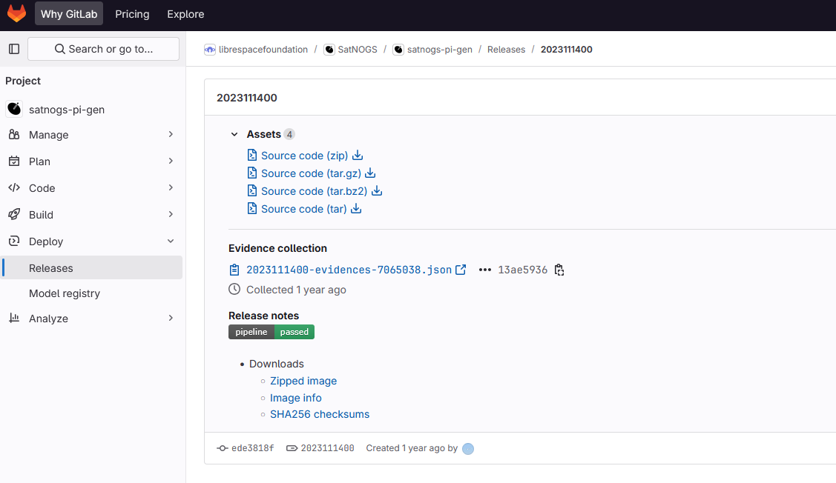Open the Manage sidebar section
Image resolution: width=836 pixels, height=483 pixels.
[x=93, y=135]
